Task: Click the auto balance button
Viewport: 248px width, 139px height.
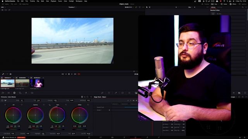Action: click(2, 100)
